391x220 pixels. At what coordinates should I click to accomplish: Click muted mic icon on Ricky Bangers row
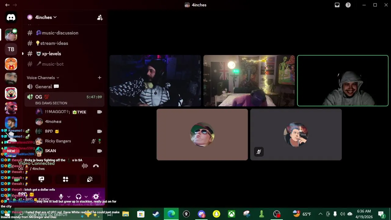coord(93,141)
